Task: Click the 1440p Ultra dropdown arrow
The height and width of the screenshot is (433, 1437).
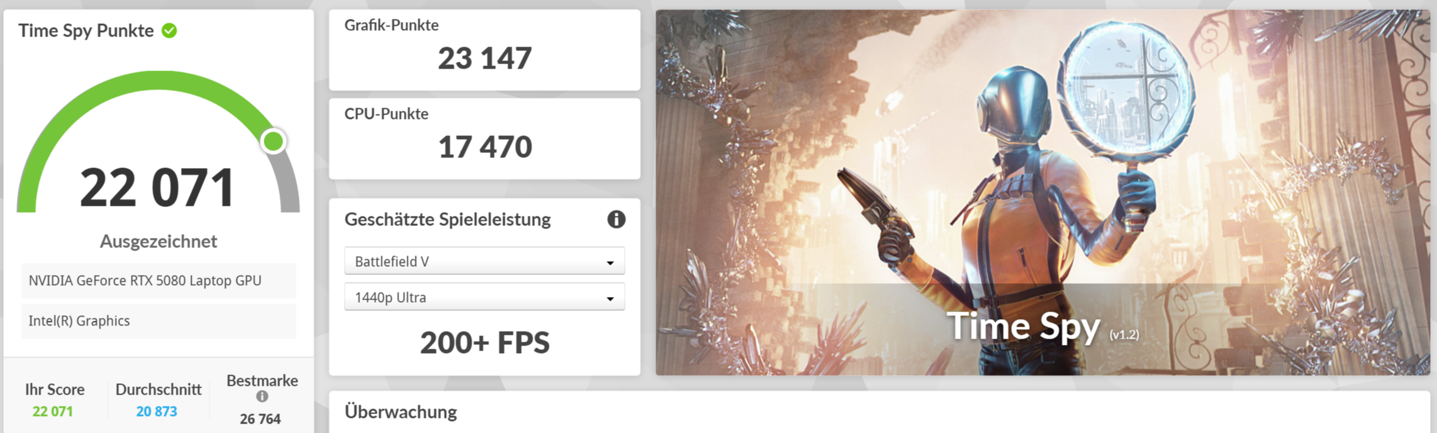Action: point(610,299)
